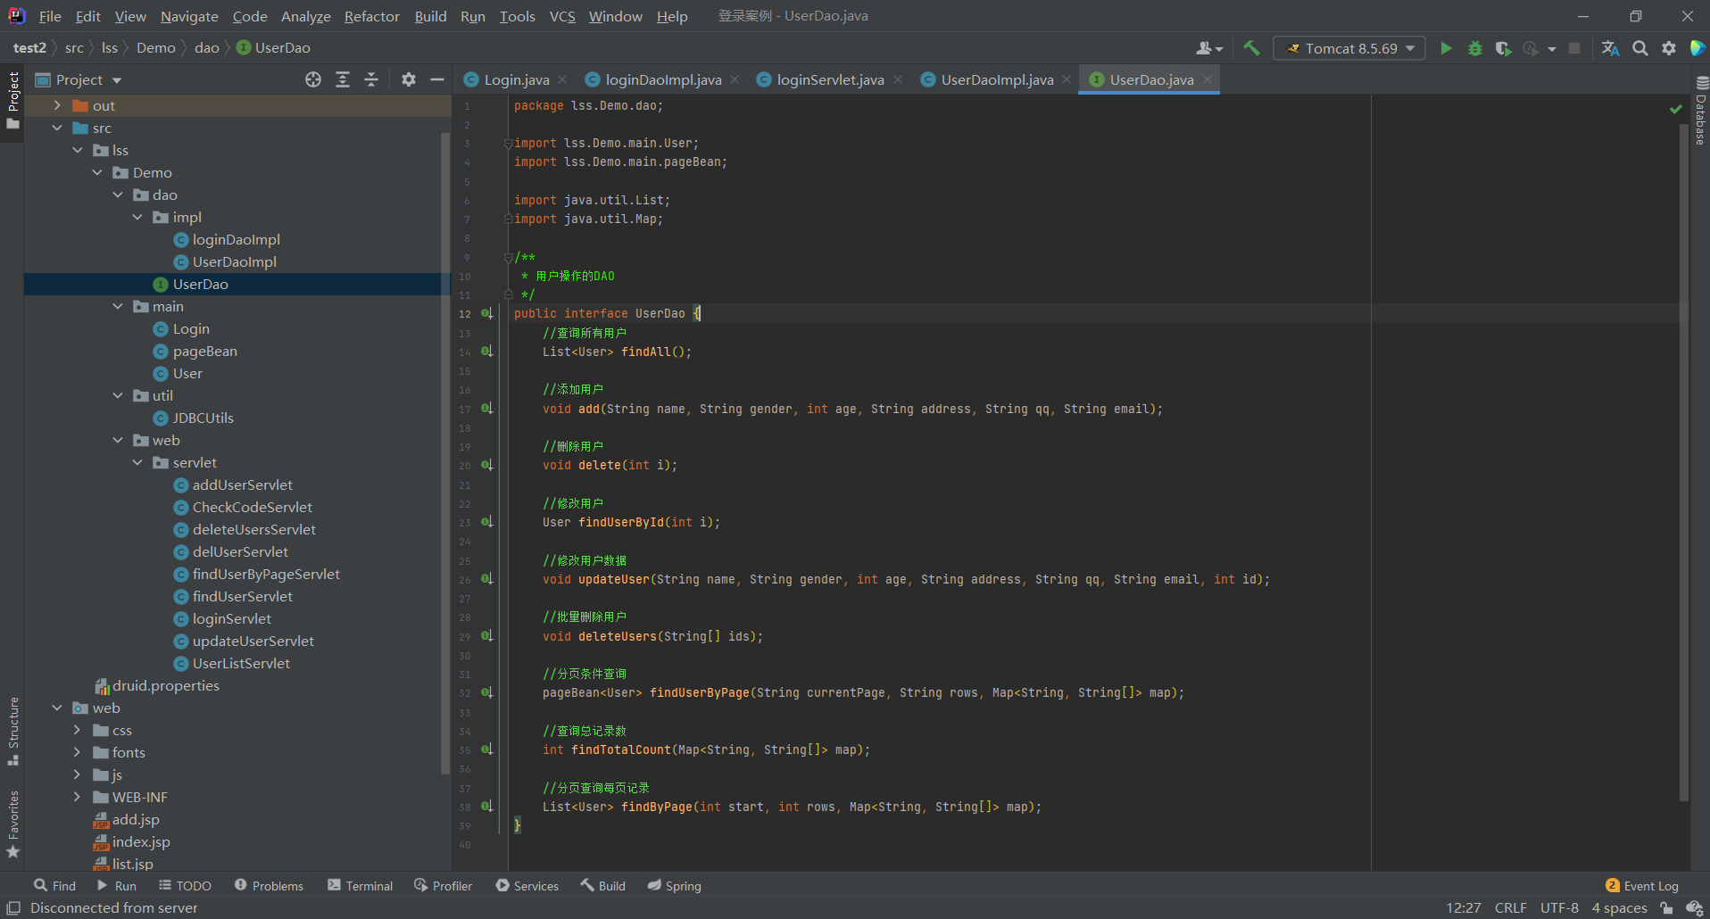Toggle the Spring tool window
Viewport: 1710px width, 919px height.
(x=674, y=886)
